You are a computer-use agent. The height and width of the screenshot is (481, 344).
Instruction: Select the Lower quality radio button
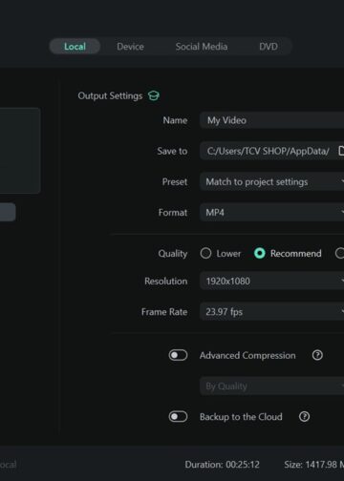(205, 253)
